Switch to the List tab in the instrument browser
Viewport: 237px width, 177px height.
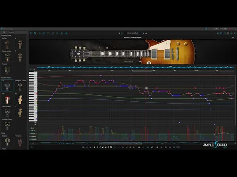click(x=4, y=32)
